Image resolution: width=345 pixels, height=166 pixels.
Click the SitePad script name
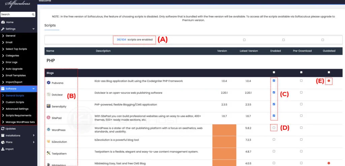click(57, 118)
